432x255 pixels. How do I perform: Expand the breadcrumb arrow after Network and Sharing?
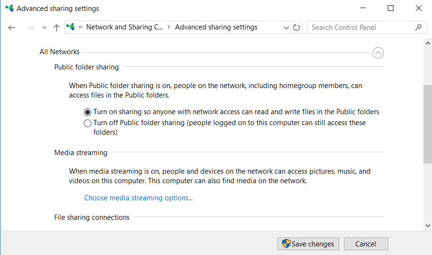pos(169,27)
